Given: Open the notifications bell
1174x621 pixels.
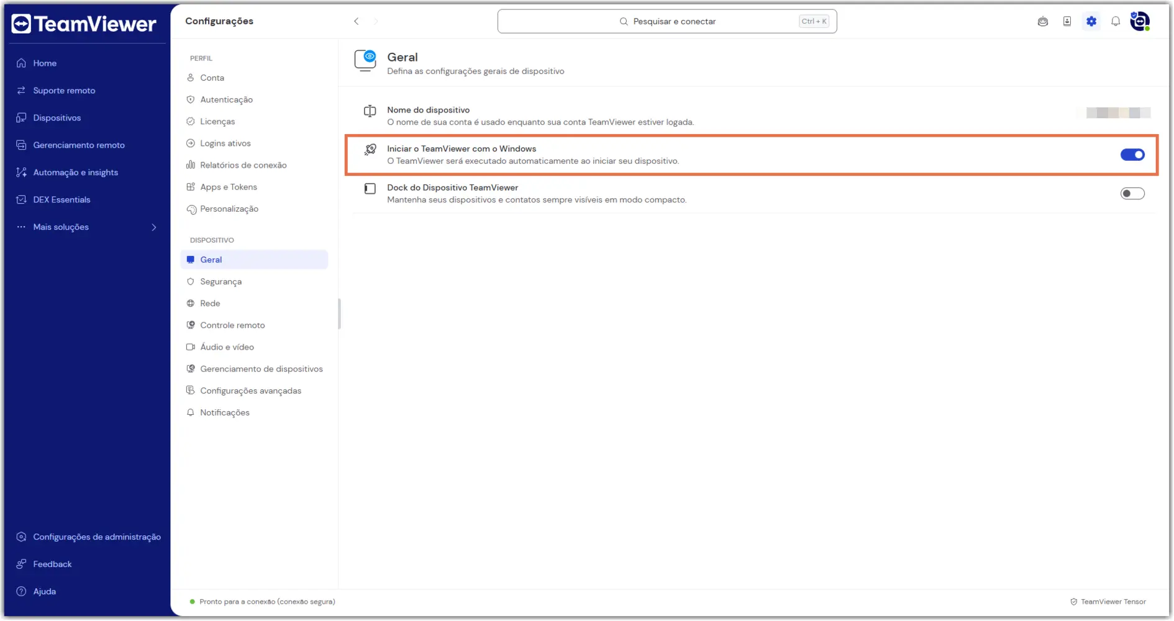Looking at the screenshot, I should point(1116,21).
